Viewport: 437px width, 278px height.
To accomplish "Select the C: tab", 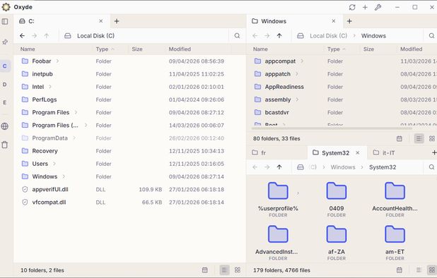I will click(62, 21).
